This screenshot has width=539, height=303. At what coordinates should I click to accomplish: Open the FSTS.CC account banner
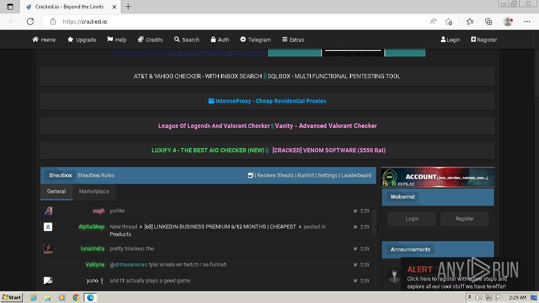click(x=438, y=177)
